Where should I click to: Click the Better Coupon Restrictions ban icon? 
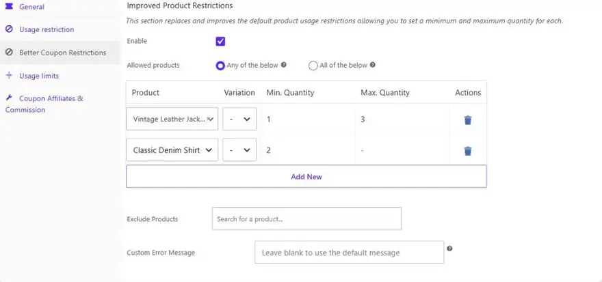[9, 53]
